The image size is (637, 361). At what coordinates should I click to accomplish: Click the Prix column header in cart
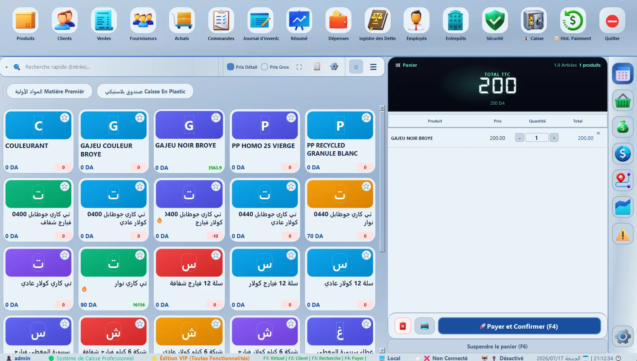[x=497, y=121]
